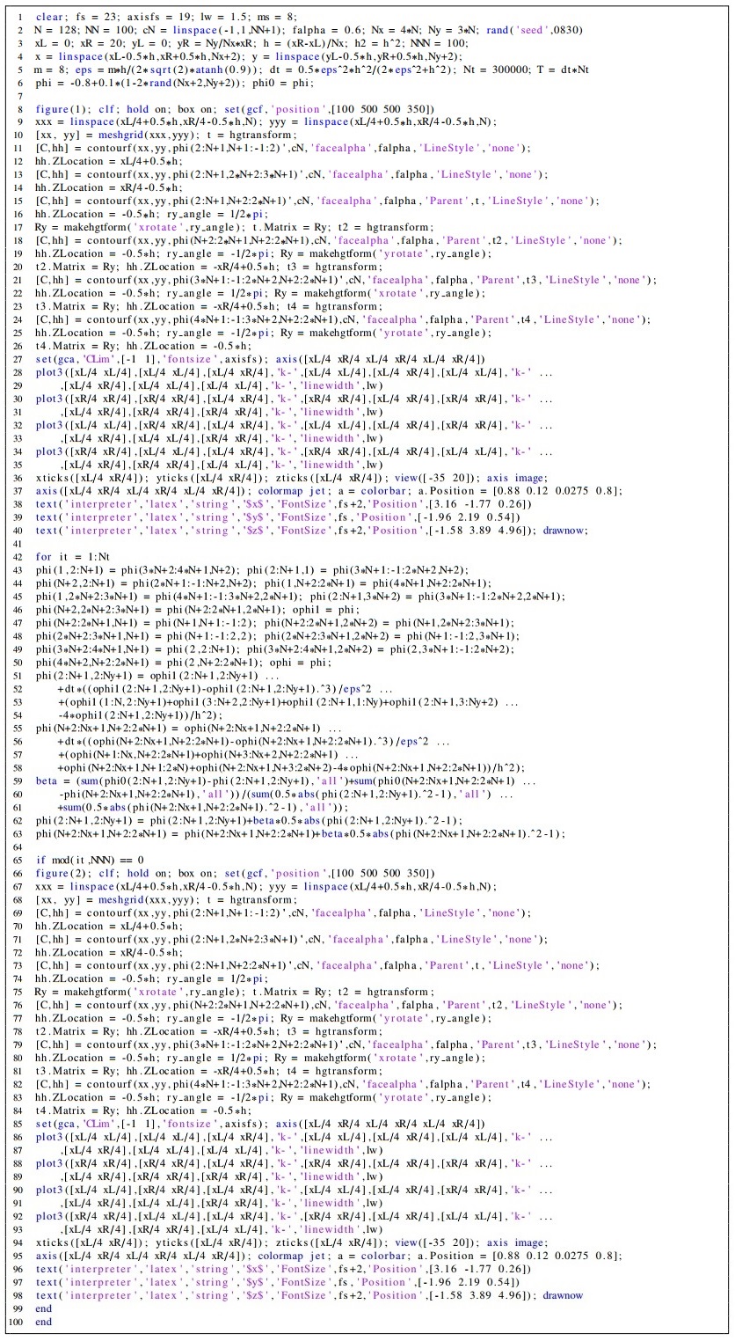The width and height of the screenshot is (735, 1341).
Task: Click the 'for' keyword on line 42
Action: point(43,557)
